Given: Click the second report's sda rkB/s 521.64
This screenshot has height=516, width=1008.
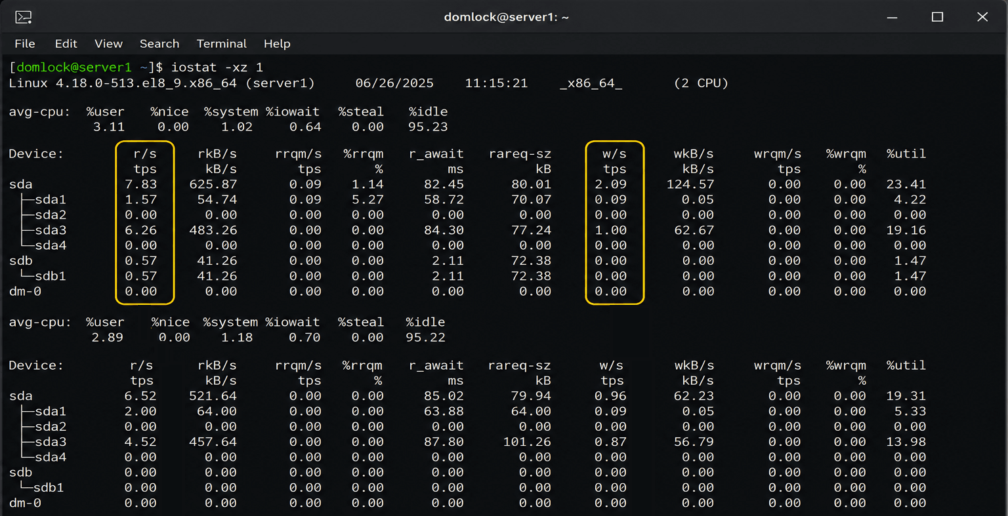Looking at the screenshot, I should 213,397.
